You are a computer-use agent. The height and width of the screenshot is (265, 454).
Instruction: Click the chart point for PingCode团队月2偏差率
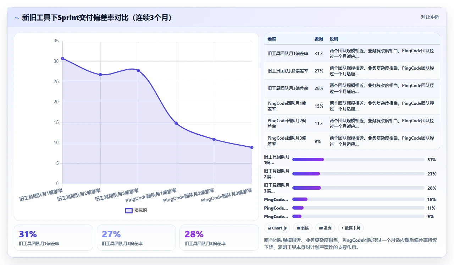tap(214, 139)
